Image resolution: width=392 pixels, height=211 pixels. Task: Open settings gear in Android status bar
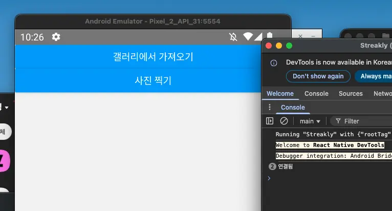point(56,37)
